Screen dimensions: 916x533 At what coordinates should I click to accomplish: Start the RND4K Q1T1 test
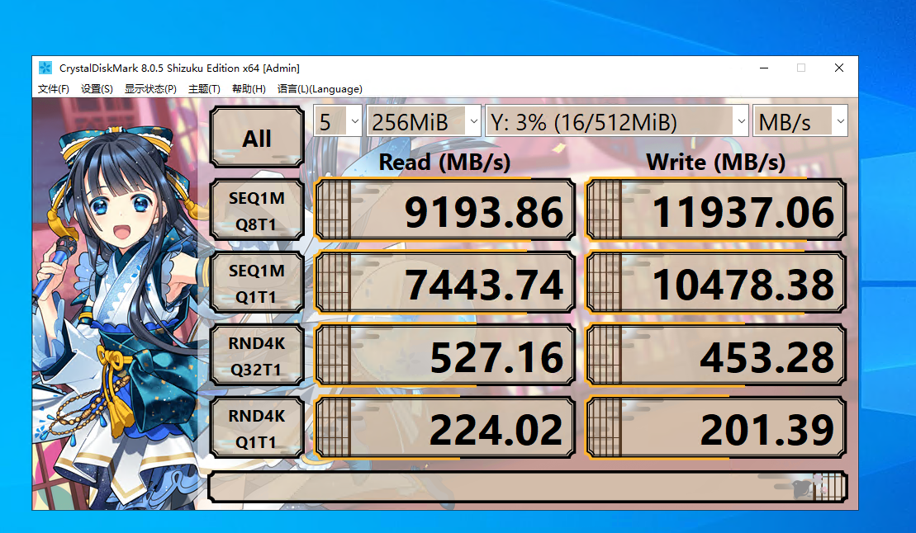click(x=257, y=428)
